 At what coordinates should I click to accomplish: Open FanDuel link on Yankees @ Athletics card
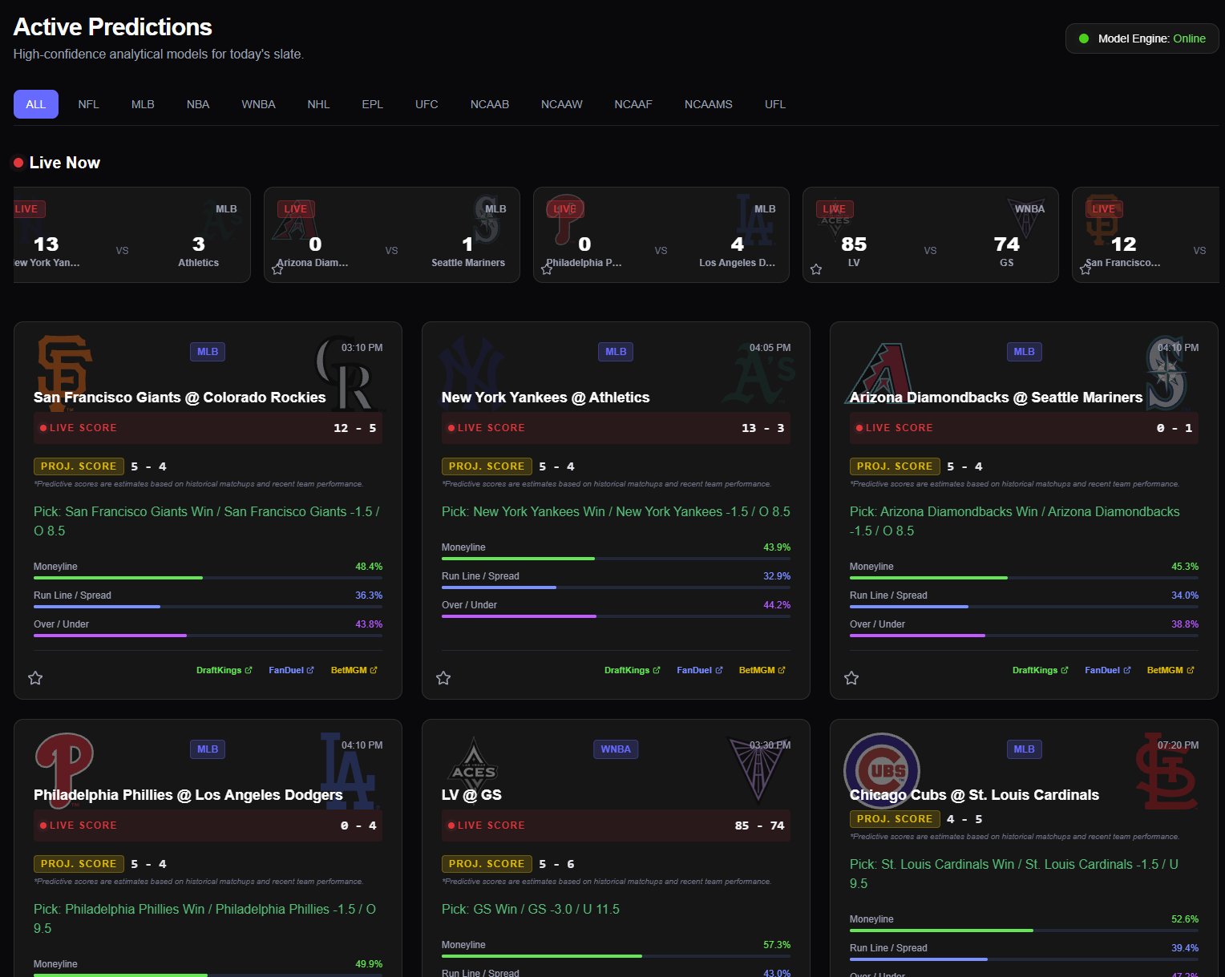(x=700, y=670)
